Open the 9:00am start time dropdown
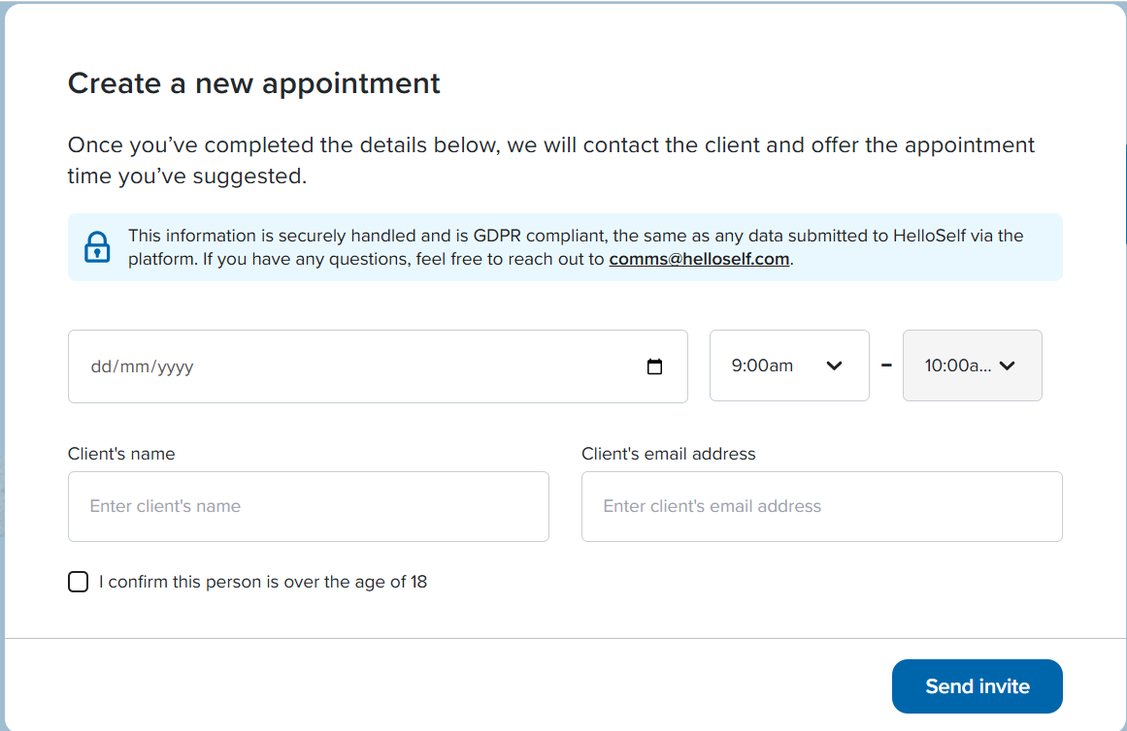Image resolution: width=1127 pixels, height=731 pixels. tap(789, 365)
